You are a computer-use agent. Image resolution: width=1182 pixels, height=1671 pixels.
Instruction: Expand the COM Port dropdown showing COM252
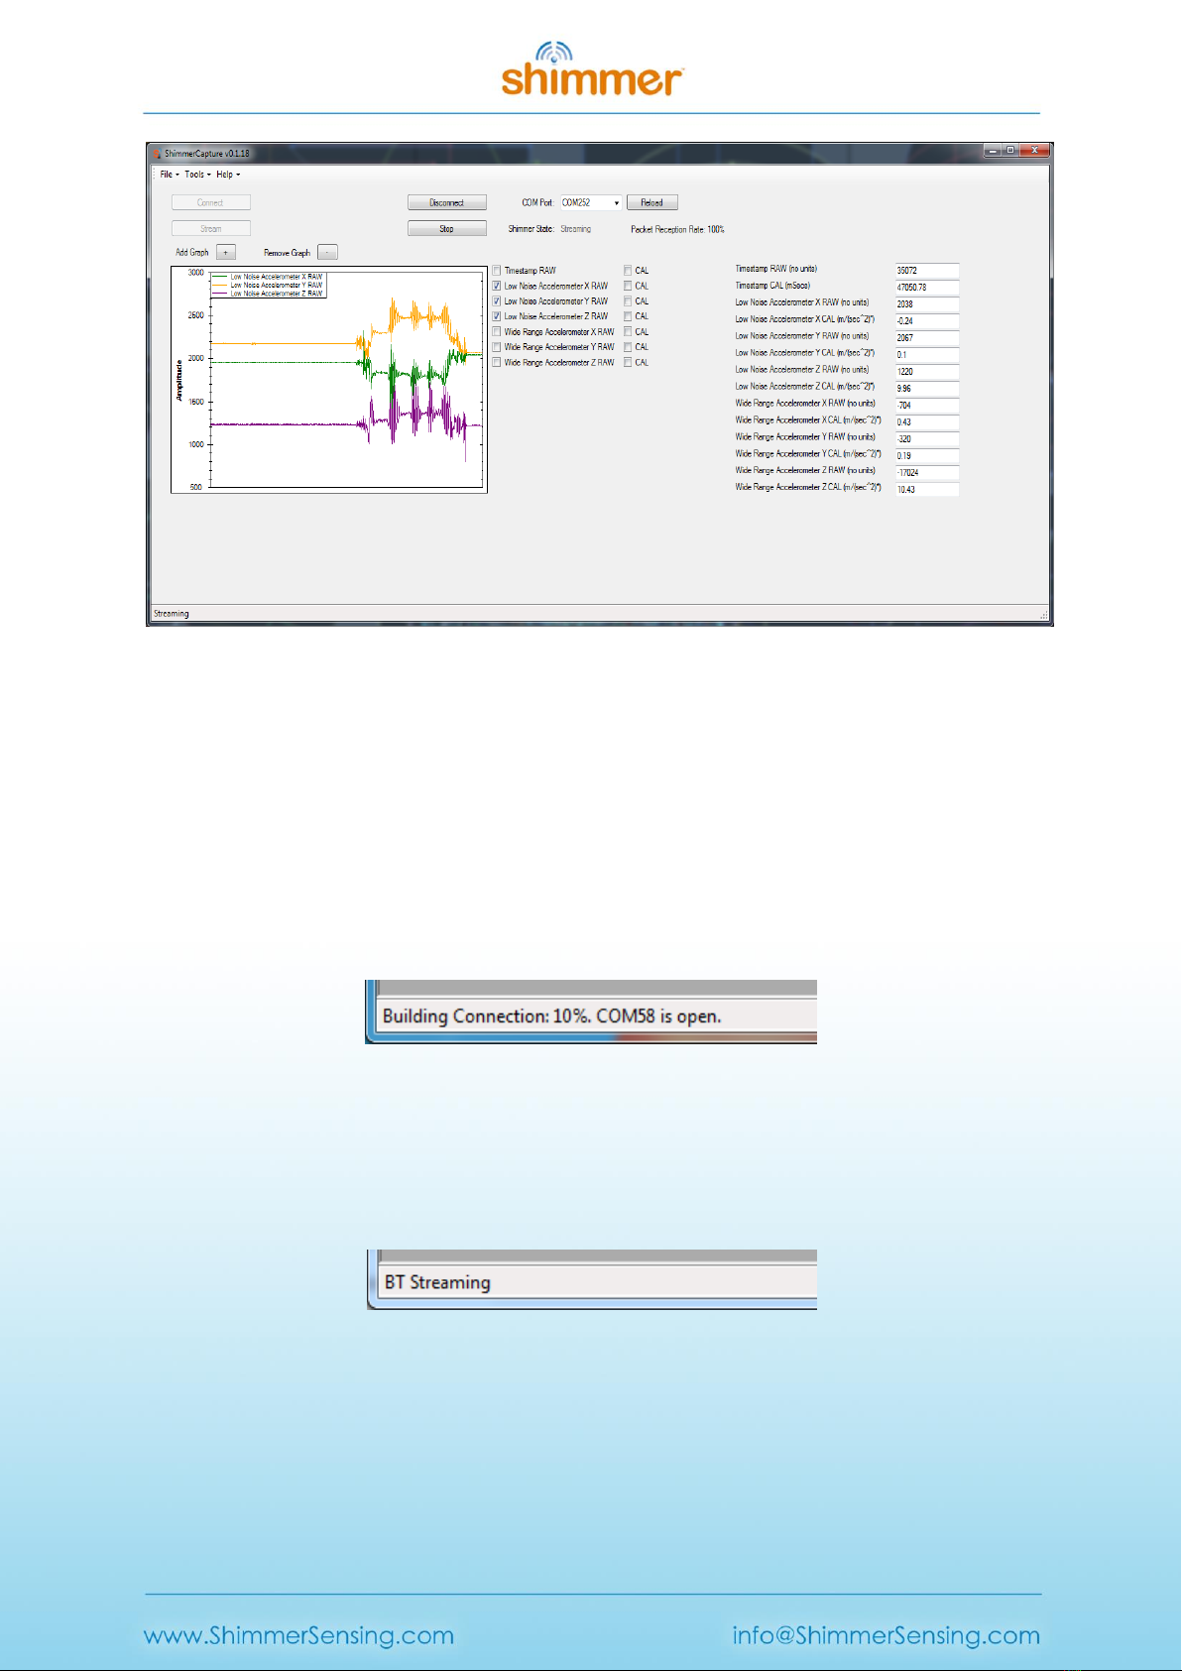(x=616, y=203)
